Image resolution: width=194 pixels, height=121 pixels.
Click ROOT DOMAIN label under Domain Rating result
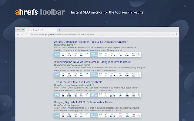point(94,75)
